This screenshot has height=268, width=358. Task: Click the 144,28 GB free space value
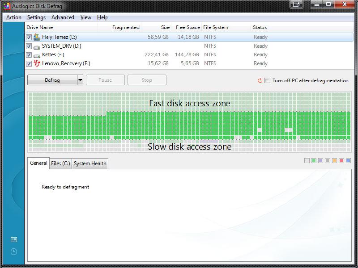pos(187,54)
